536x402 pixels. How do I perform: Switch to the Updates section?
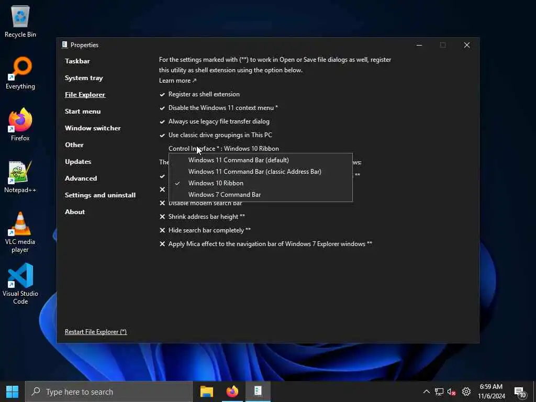(78, 162)
